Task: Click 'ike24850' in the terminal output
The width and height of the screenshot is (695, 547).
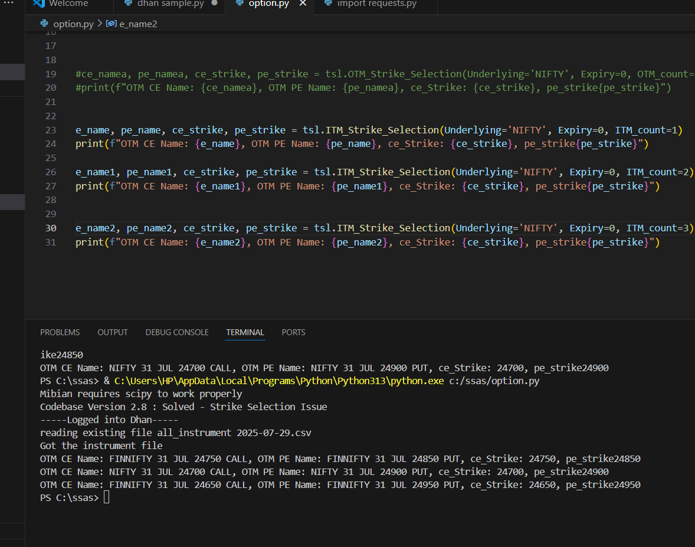Action: click(61, 355)
